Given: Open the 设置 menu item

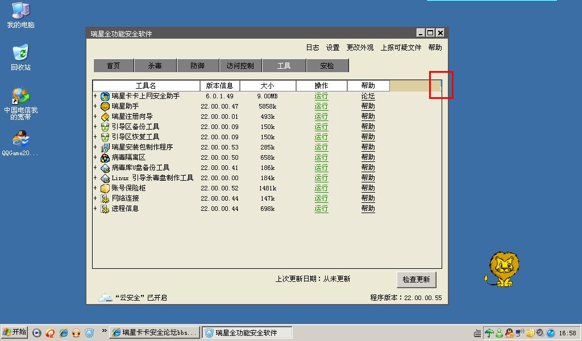Looking at the screenshot, I should click(x=333, y=48).
